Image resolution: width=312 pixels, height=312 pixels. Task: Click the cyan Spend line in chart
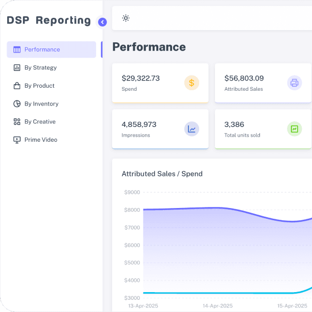tap(219, 293)
